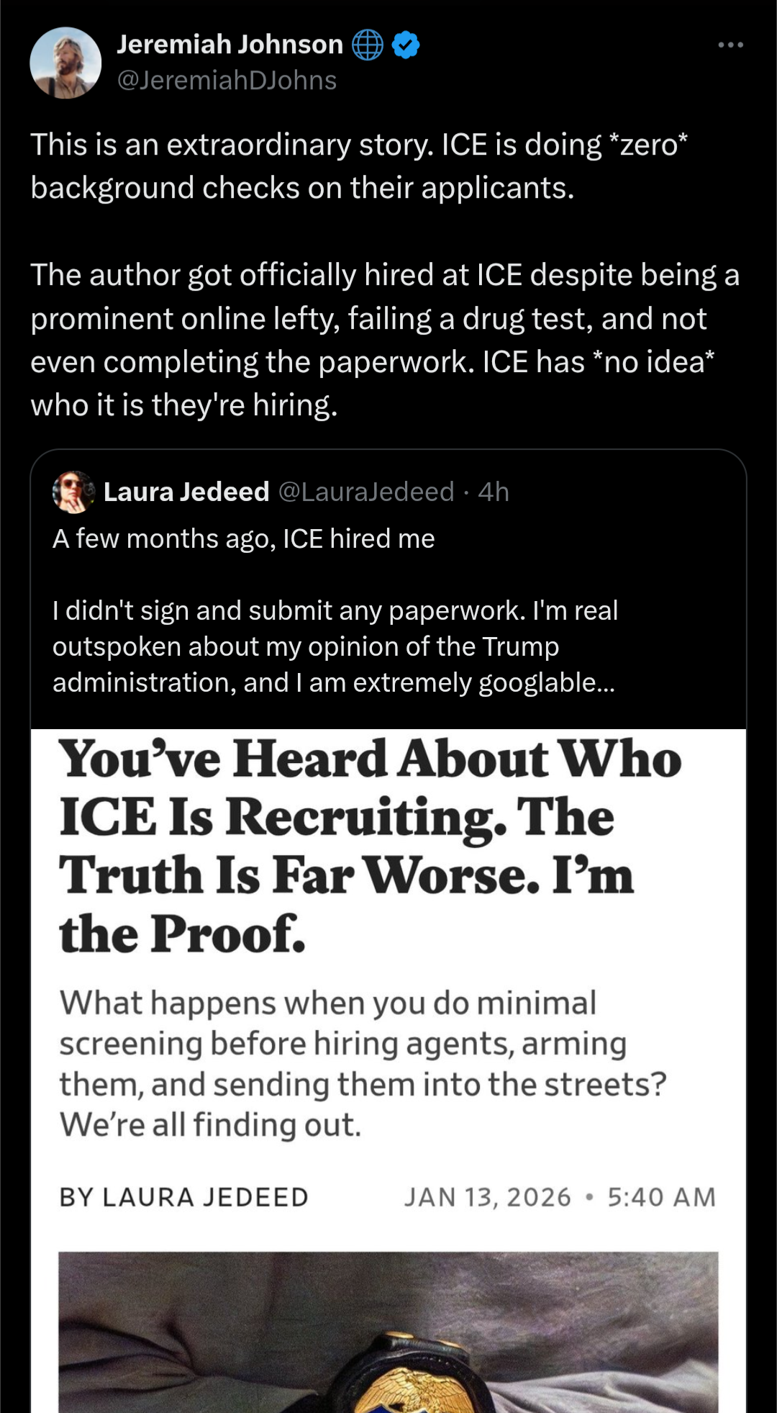
Task: Select Laura Jedeed's name in quoted post
Action: 186,492
